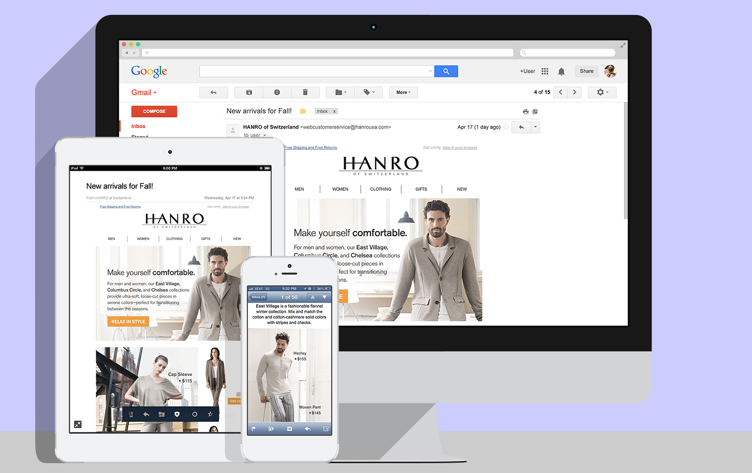Screen dimensions: 752x473
Task: Open the GIFTS tab in desktop email
Action: [x=421, y=189]
